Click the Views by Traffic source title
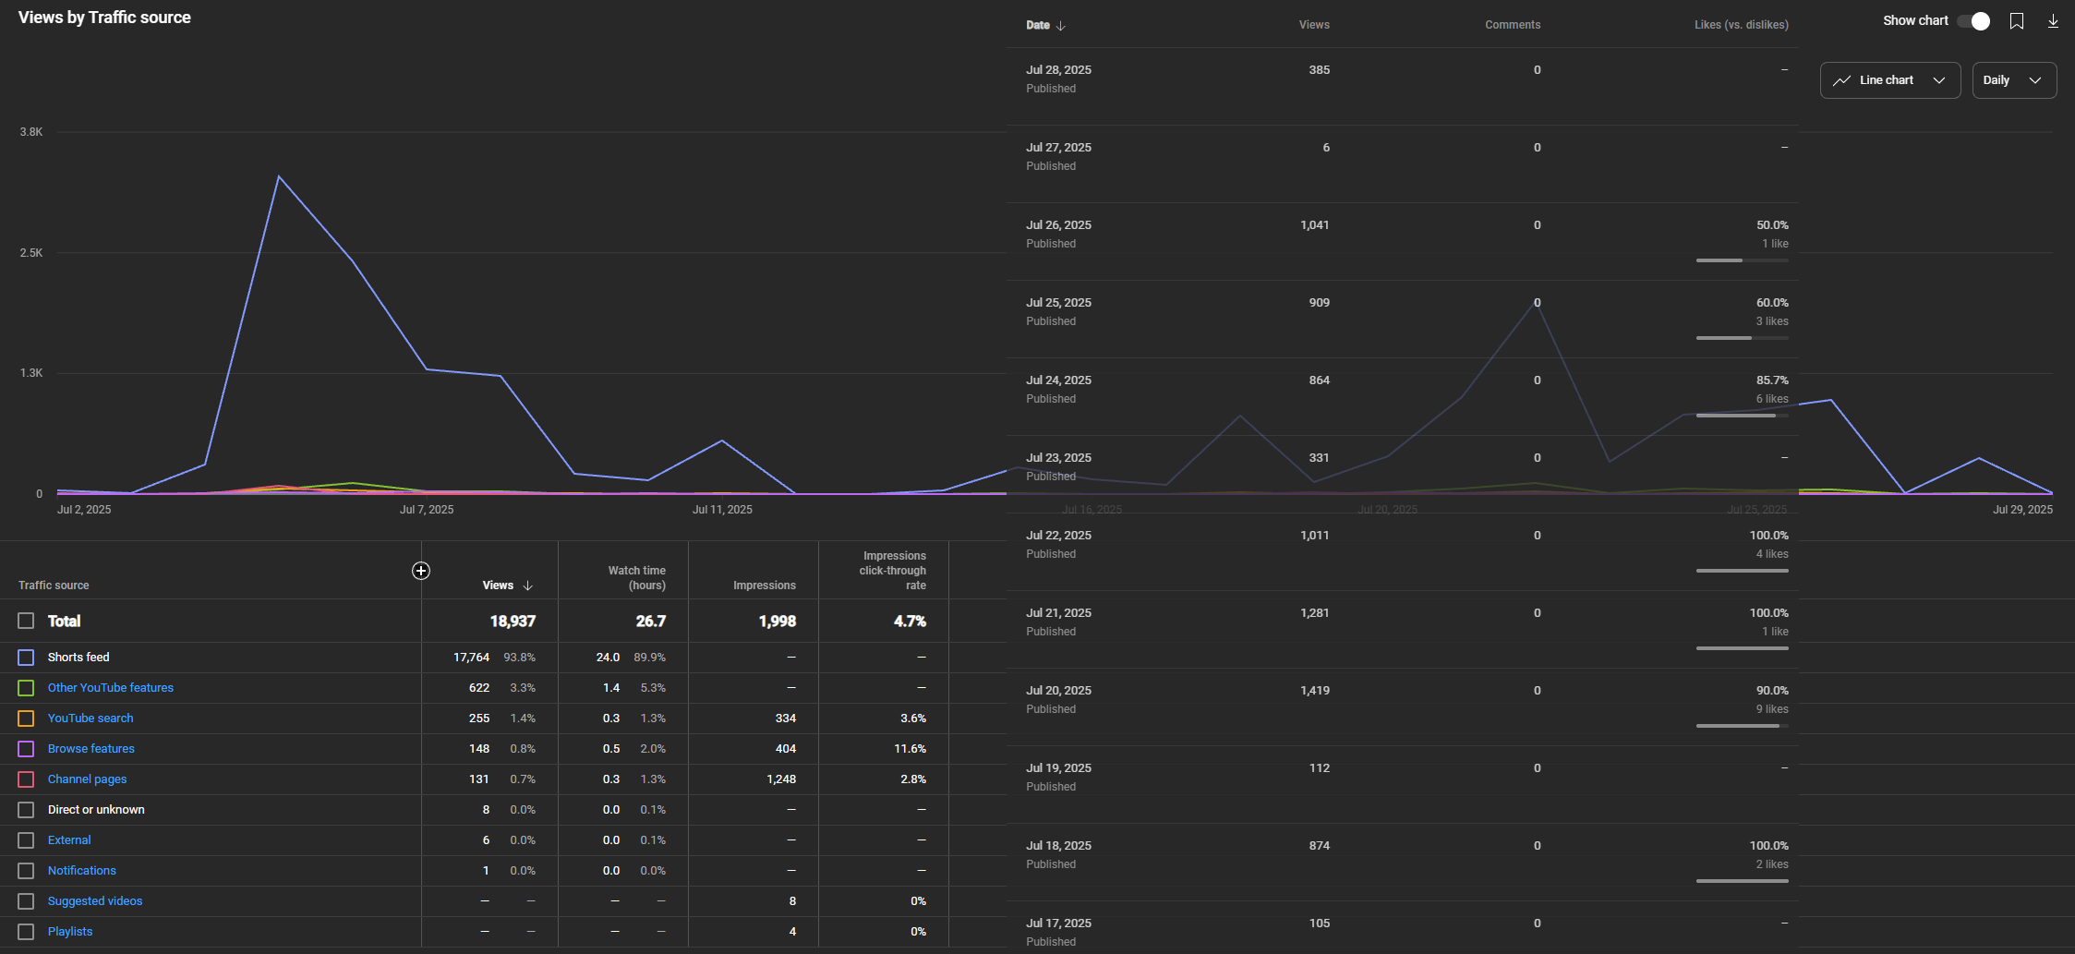The width and height of the screenshot is (2075, 954). [x=104, y=18]
